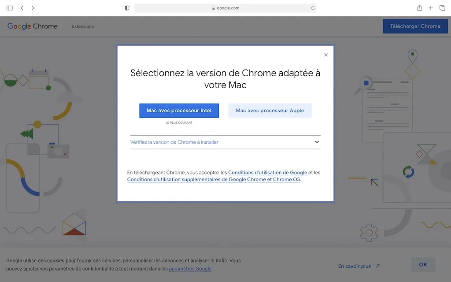Open the privacy report shield icon
The image size is (451, 282).
126,7
